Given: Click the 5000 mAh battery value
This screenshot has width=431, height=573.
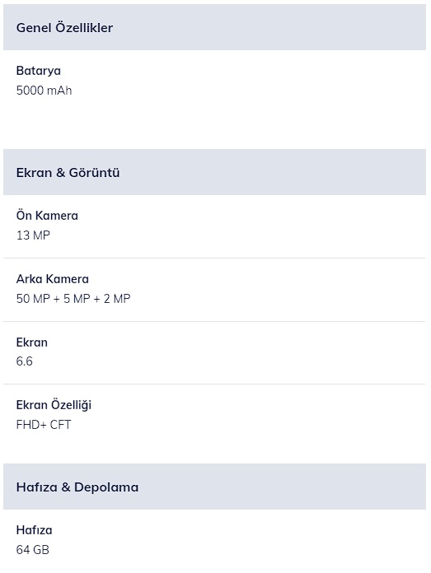Looking at the screenshot, I should [44, 91].
